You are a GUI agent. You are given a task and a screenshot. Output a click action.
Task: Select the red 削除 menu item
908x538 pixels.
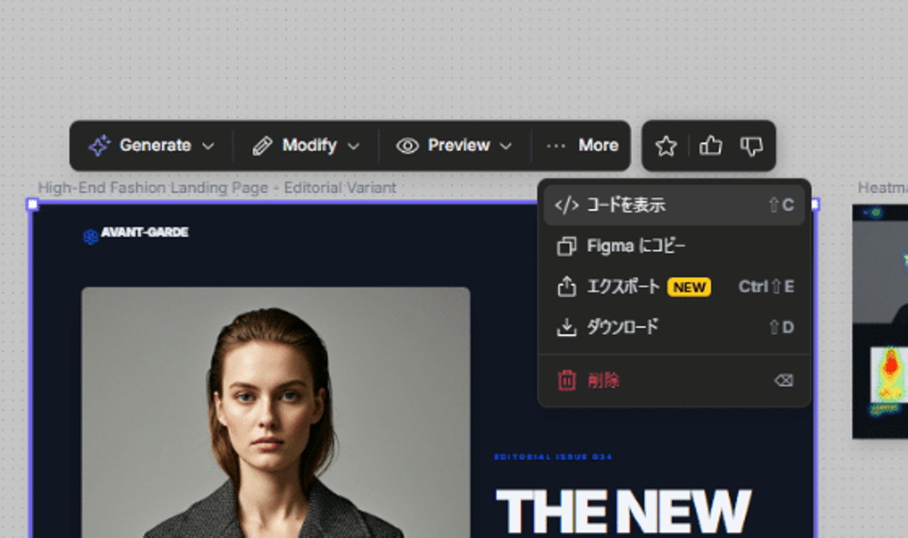tap(674, 380)
